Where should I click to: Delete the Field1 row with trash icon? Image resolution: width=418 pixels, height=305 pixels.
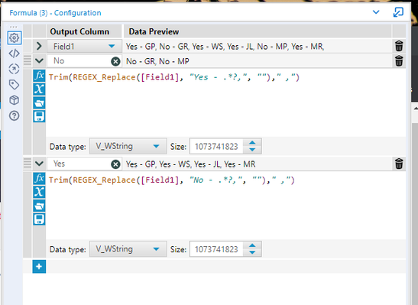[x=399, y=46]
